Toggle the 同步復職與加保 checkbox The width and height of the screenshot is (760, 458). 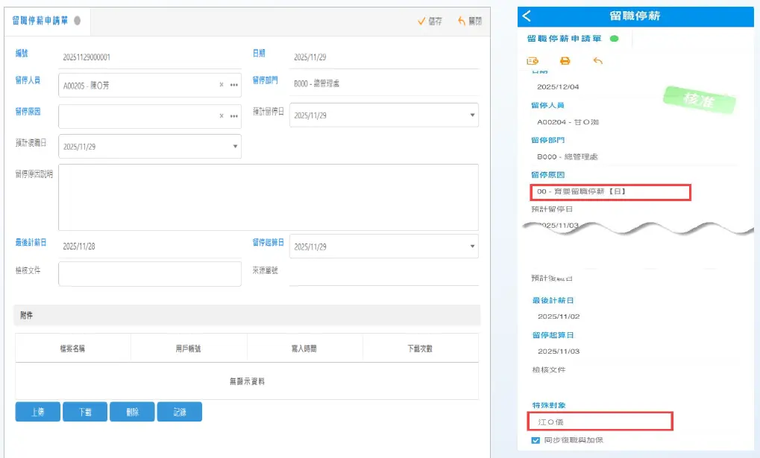pos(536,440)
